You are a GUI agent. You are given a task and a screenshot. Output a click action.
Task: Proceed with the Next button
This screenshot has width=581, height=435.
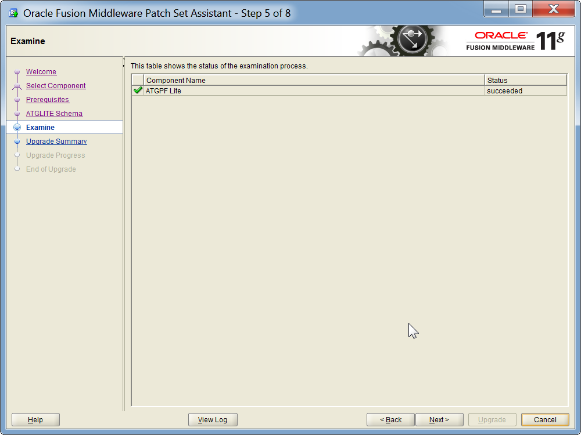[439, 419]
